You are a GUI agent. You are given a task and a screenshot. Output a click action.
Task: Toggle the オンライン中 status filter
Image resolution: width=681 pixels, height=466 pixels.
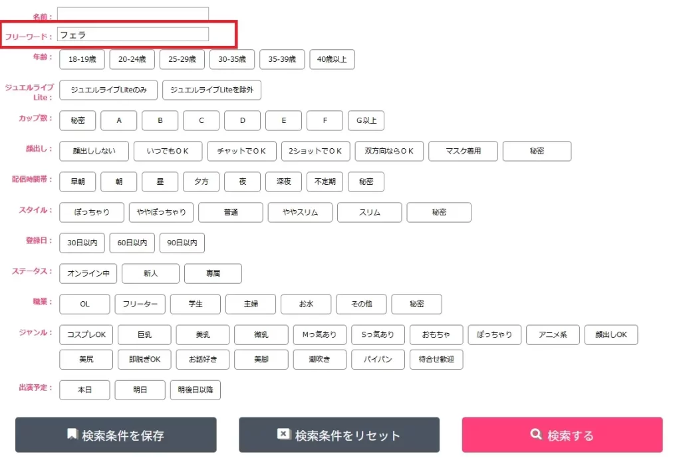(88, 274)
